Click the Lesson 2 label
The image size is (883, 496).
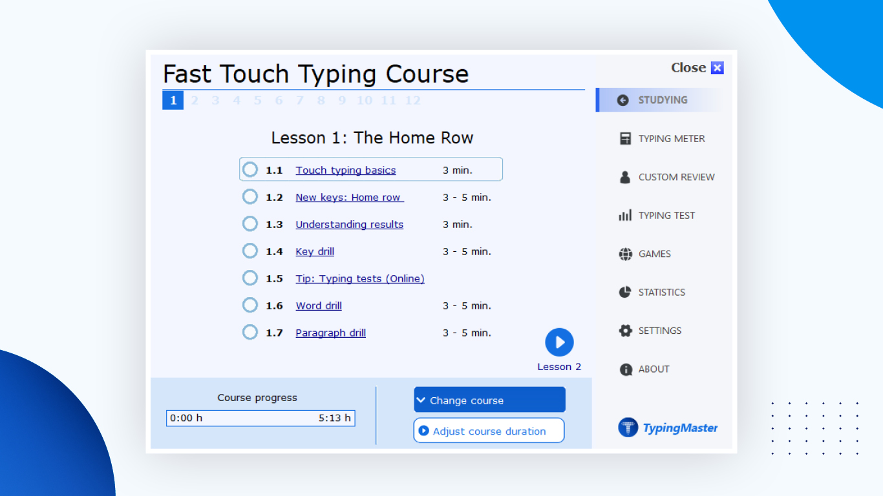coord(559,367)
